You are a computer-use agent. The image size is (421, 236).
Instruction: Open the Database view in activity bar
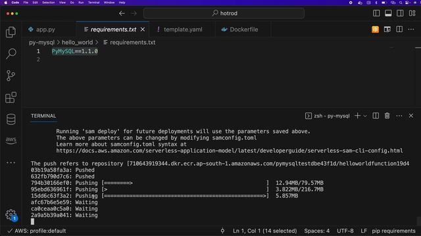(x=11, y=119)
